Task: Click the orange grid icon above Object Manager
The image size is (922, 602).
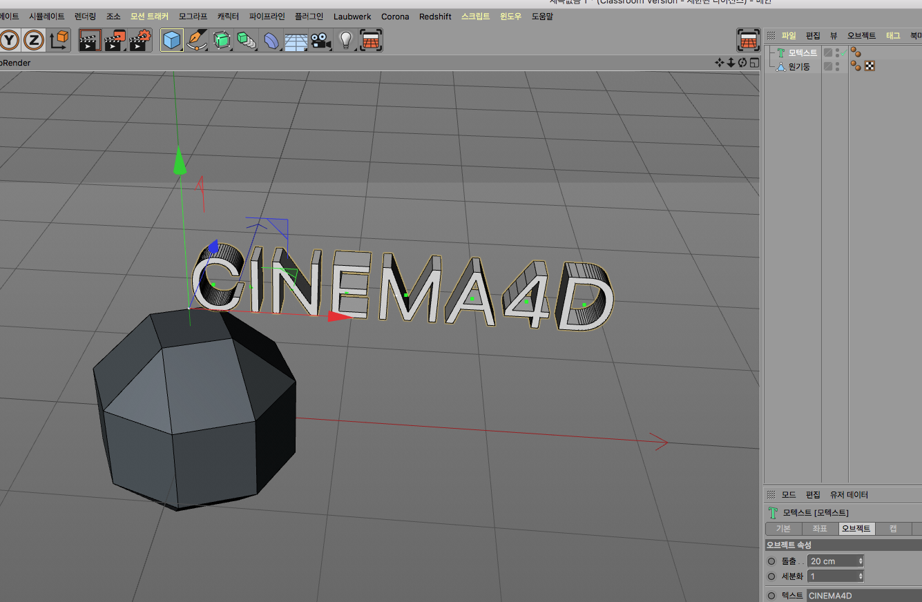Action: (x=749, y=40)
